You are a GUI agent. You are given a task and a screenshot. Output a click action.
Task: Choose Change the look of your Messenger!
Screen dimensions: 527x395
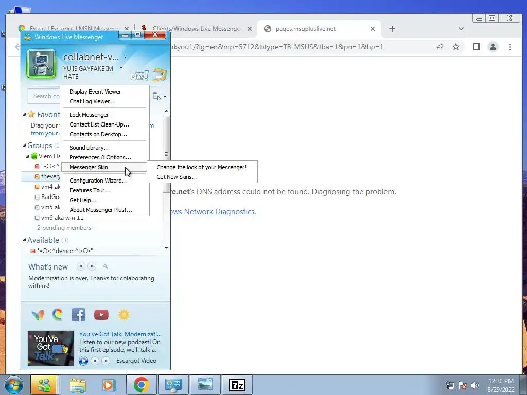(202, 167)
